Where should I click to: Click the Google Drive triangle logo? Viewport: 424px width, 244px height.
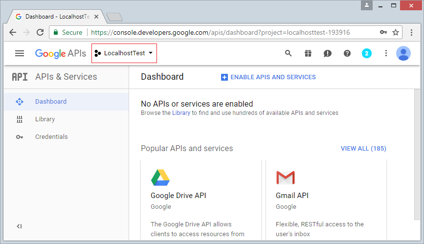tap(160, 177)
